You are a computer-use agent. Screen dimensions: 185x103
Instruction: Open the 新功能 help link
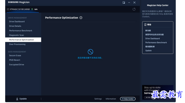coord(148,31)
